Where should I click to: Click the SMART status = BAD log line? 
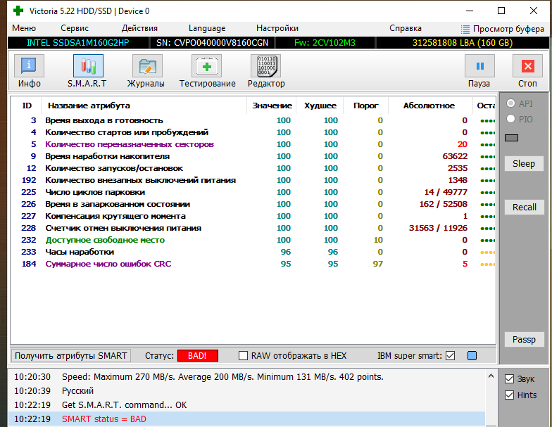246,419
